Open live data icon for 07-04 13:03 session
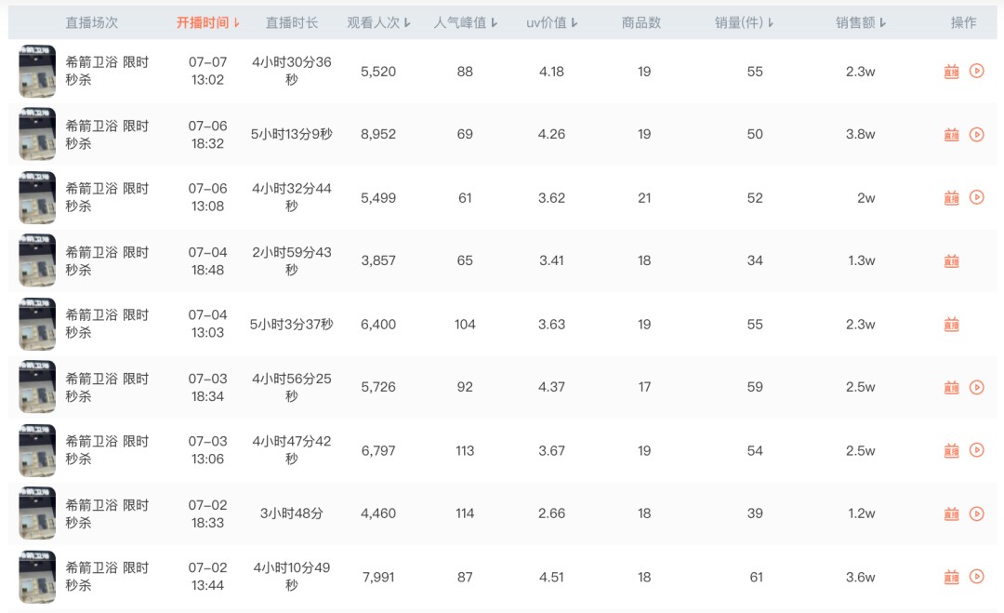Image resolution: width=1004 pixels, height=613 pixels. [x=952, y=324]
